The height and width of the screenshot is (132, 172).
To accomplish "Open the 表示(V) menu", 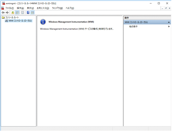I will pos(30,8).
